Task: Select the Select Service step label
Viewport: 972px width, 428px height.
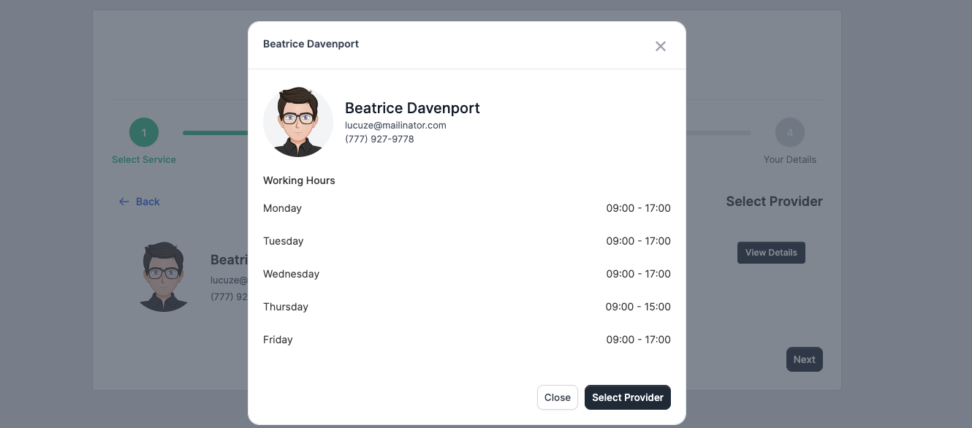Action: [144, 159]
